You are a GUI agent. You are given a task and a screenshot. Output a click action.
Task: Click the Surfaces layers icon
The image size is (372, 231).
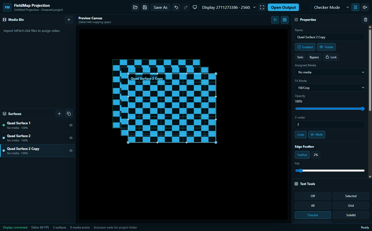pos(5,114)
